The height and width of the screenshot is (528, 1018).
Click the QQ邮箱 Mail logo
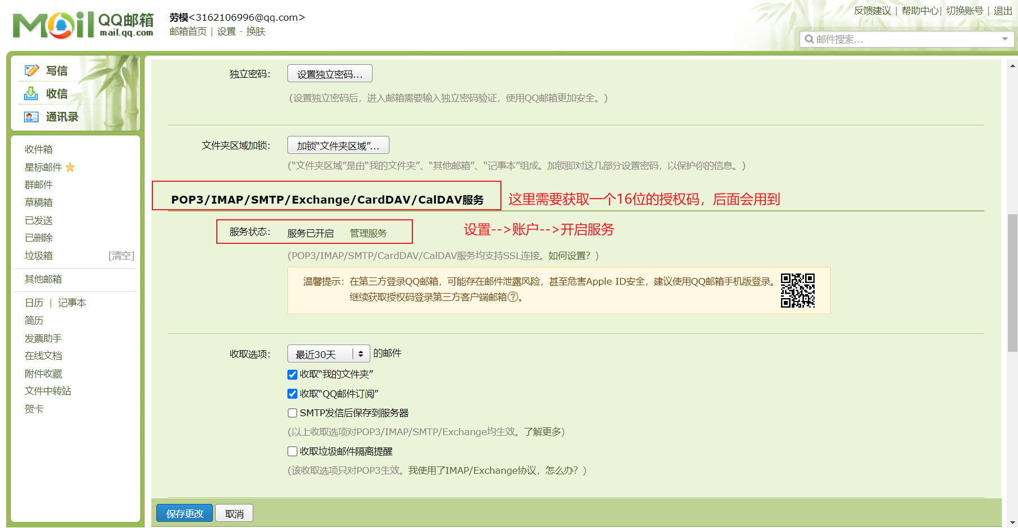click(83, 25)
